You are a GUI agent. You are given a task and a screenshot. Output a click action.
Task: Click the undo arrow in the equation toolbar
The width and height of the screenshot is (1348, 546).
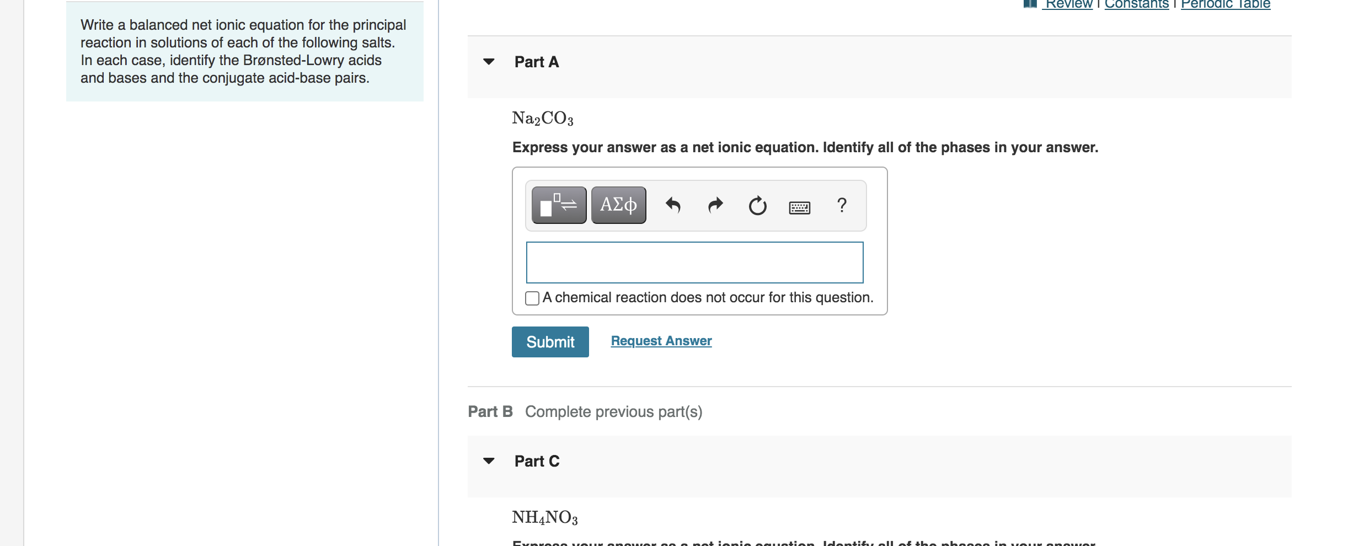tap(674, 205)
